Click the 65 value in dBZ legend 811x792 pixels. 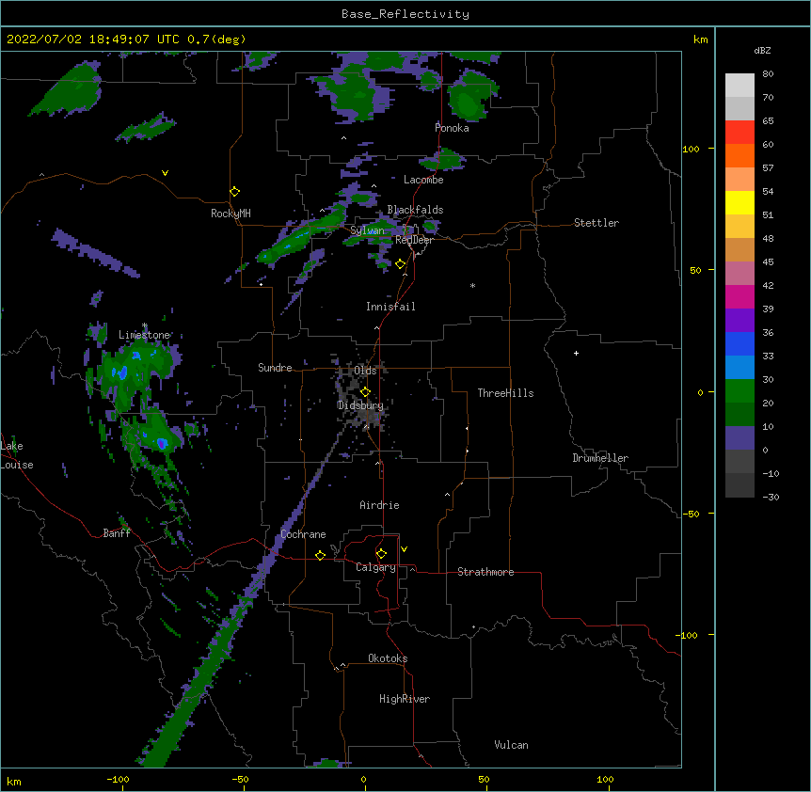768,121
